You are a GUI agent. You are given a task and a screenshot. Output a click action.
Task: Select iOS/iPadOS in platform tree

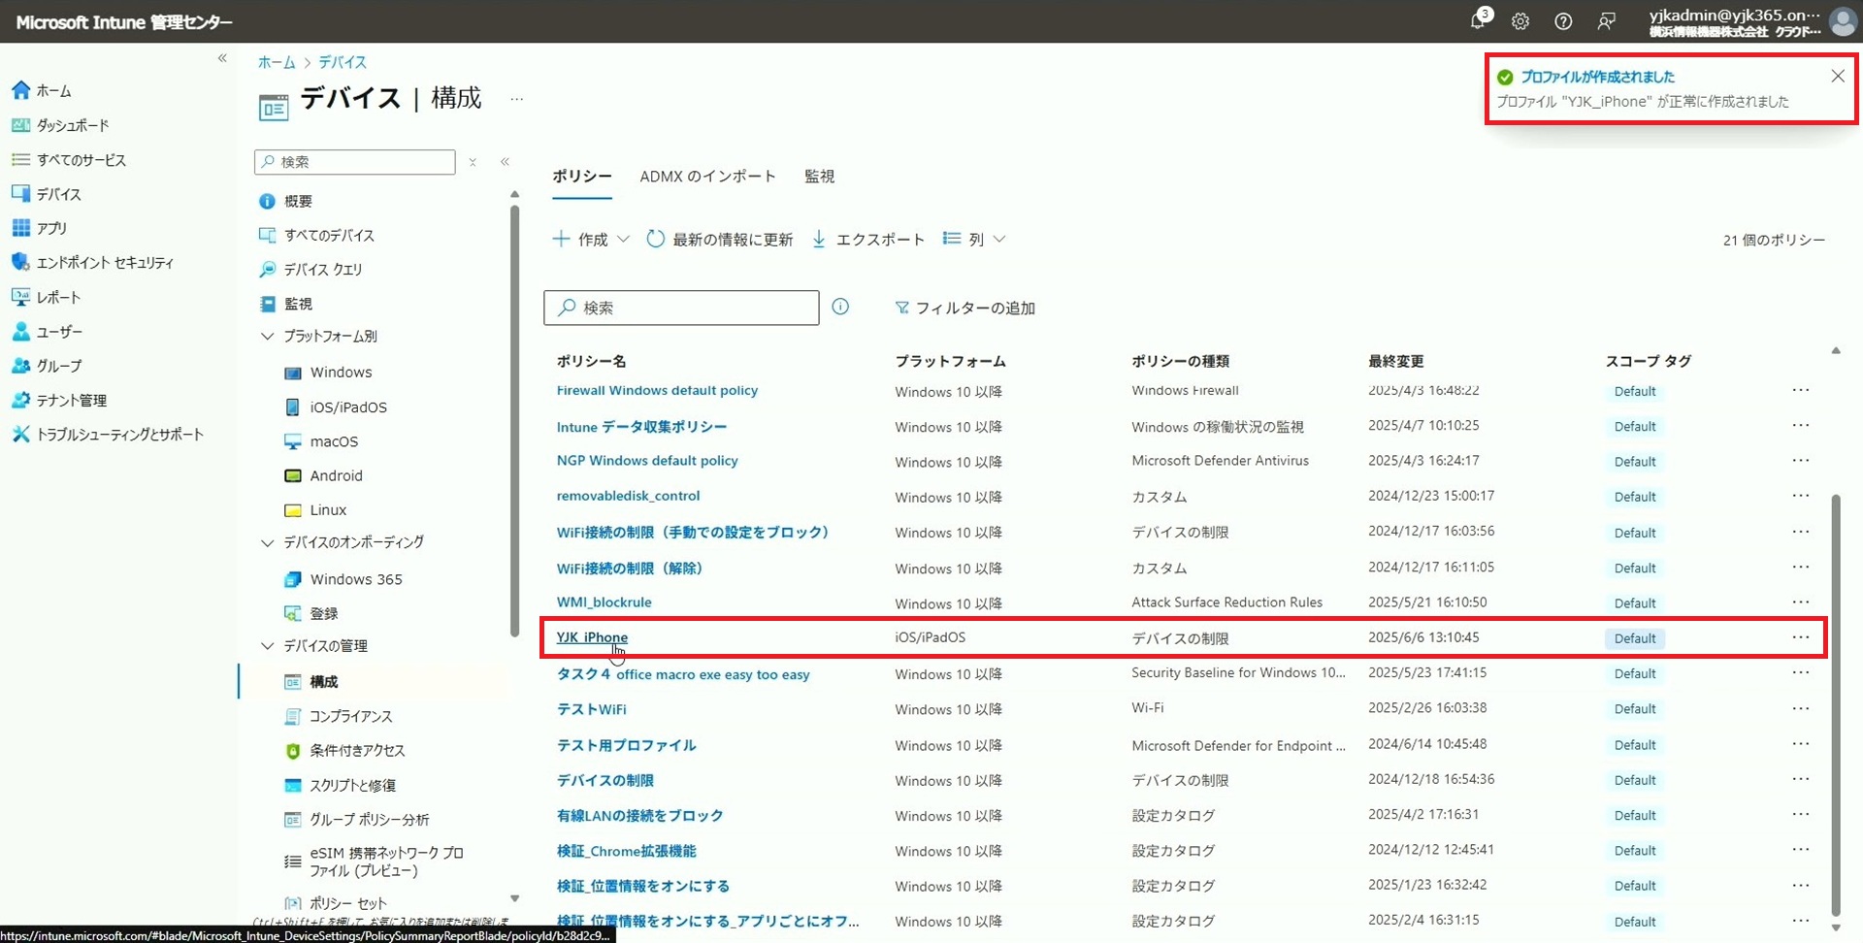(347, 407)
